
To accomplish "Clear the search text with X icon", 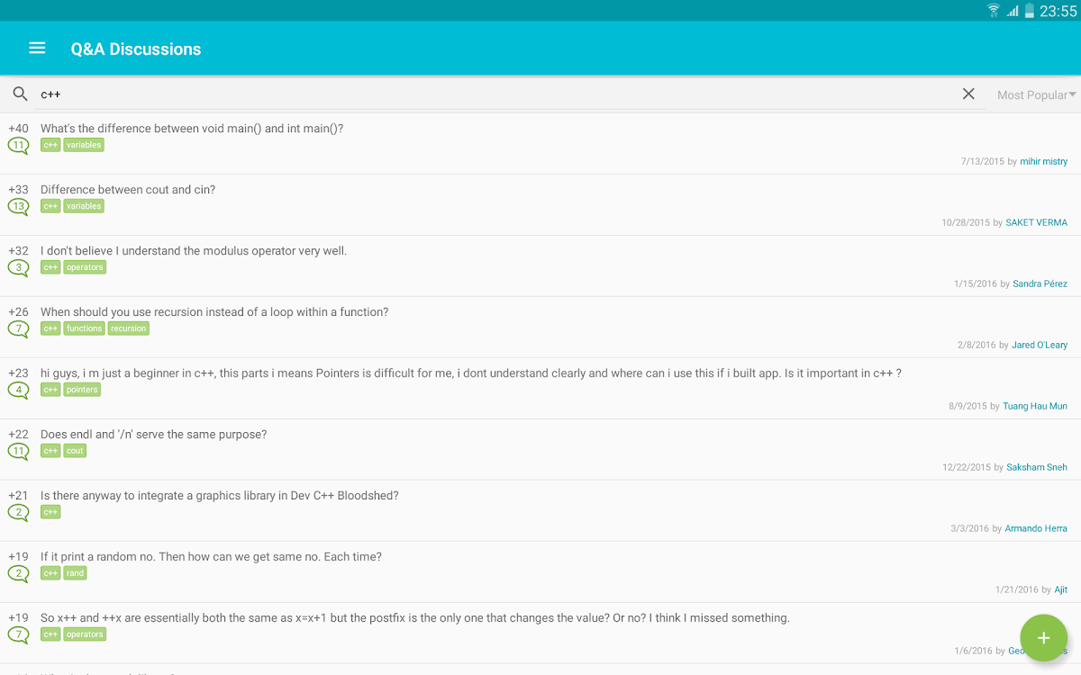I will [968, 94].
